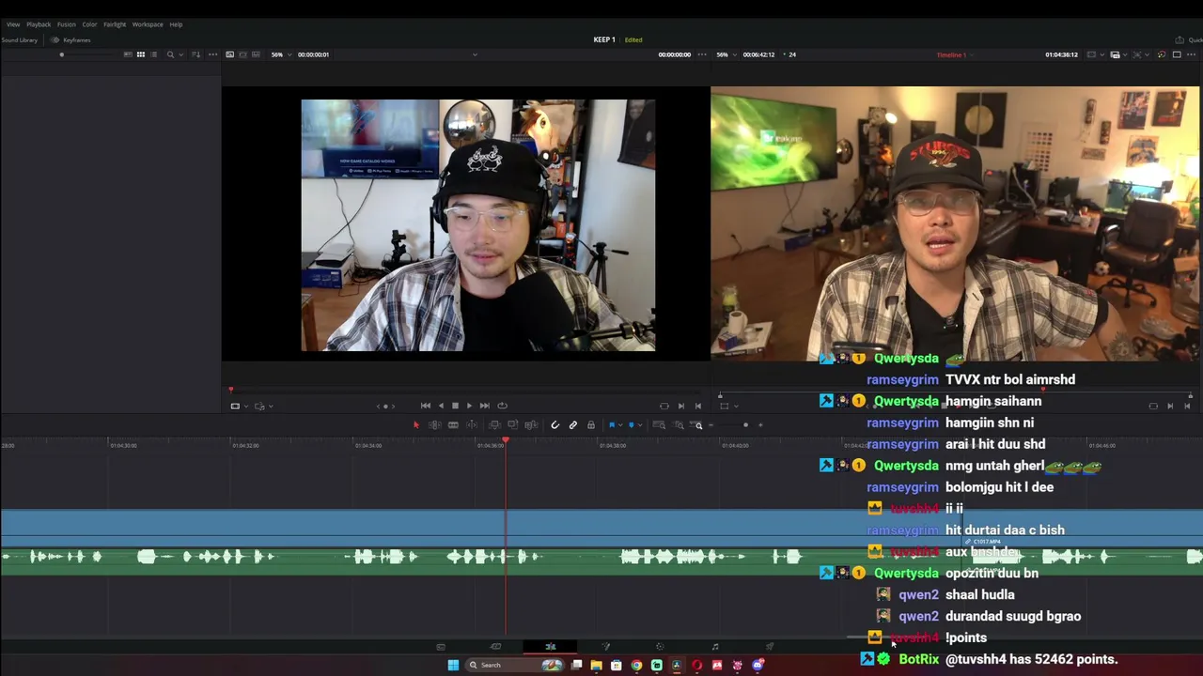This screenshot has height=676, width=1203.
Task: Add blue flag to clip
Action: coord(612,425)
